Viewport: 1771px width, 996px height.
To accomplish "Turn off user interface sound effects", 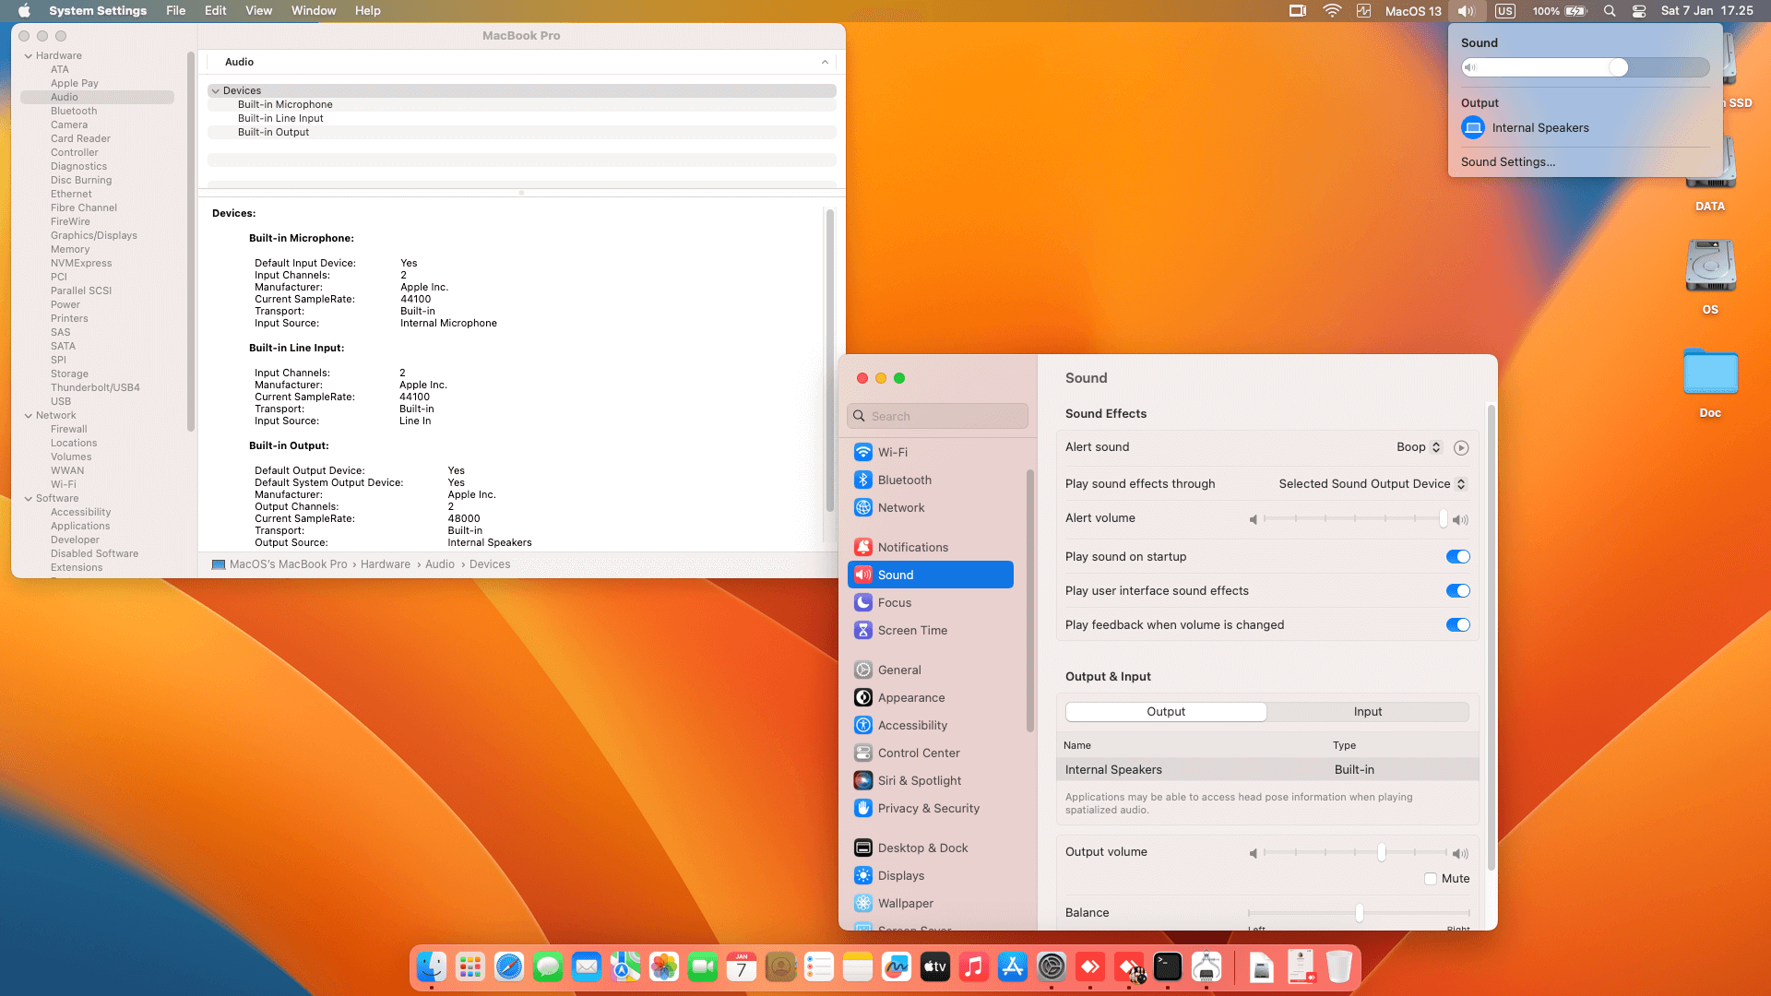I will point(1457,590).
